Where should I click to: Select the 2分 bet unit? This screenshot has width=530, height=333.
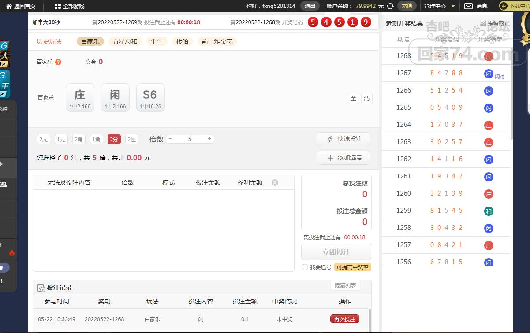click(114, 139)
